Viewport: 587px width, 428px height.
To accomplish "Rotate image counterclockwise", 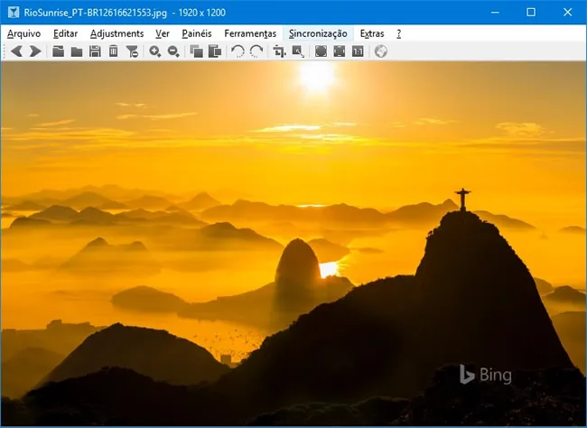I will coord(238,51).
